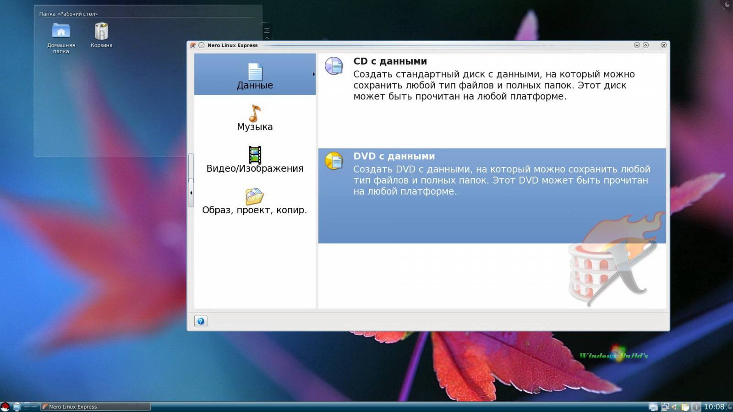Image resolution: width=733 pixels, height=412 pixels.
Task: Click the Nero Linux Express taskbar entry
Action: click(95, 407)
